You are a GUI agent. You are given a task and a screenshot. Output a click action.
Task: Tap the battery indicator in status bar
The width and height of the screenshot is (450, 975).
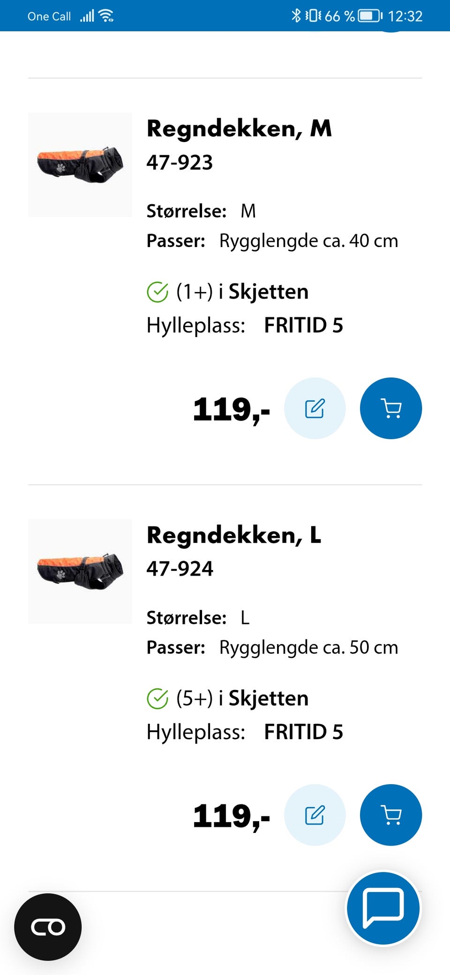(x=370, y=16)
